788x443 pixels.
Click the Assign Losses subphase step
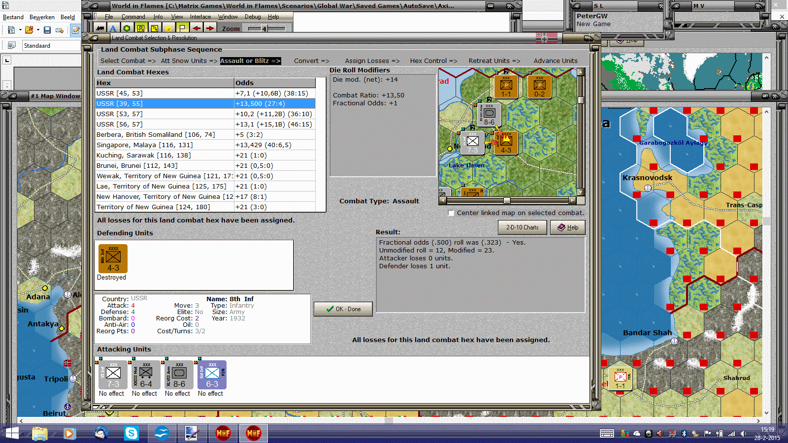[x=372, y=61]
